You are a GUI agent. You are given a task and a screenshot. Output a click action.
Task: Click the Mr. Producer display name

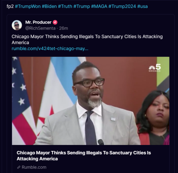click(x=38, y=22)
